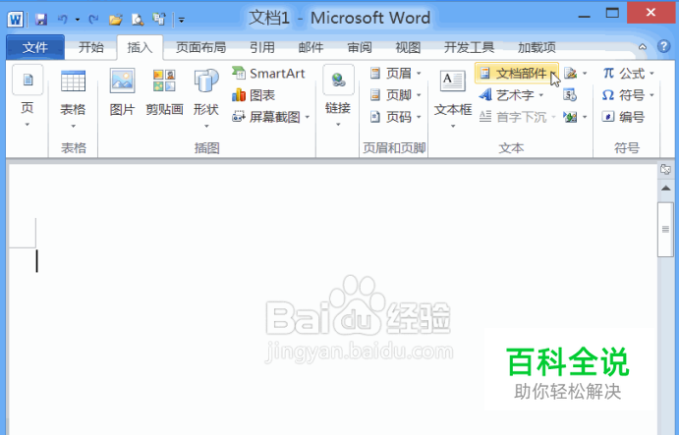Screen dimensions: 679x435
Task: Click the ruler toggle icon above scrollbar
Action: (x=665, y=169)
